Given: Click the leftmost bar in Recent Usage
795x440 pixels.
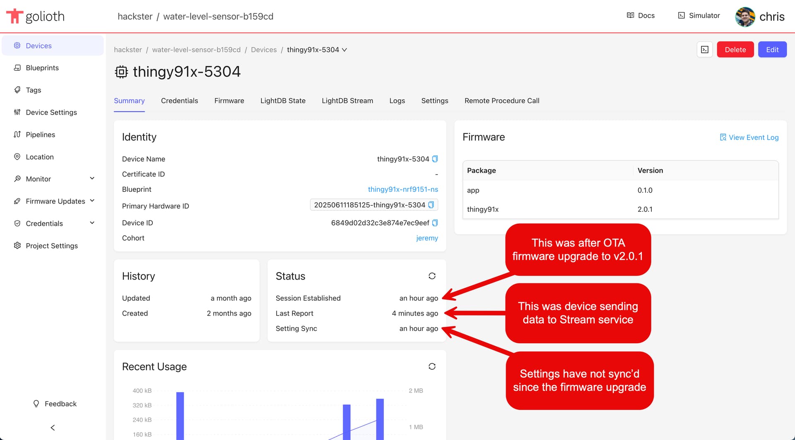Looking at the screenshot, I should pos(180,416).
